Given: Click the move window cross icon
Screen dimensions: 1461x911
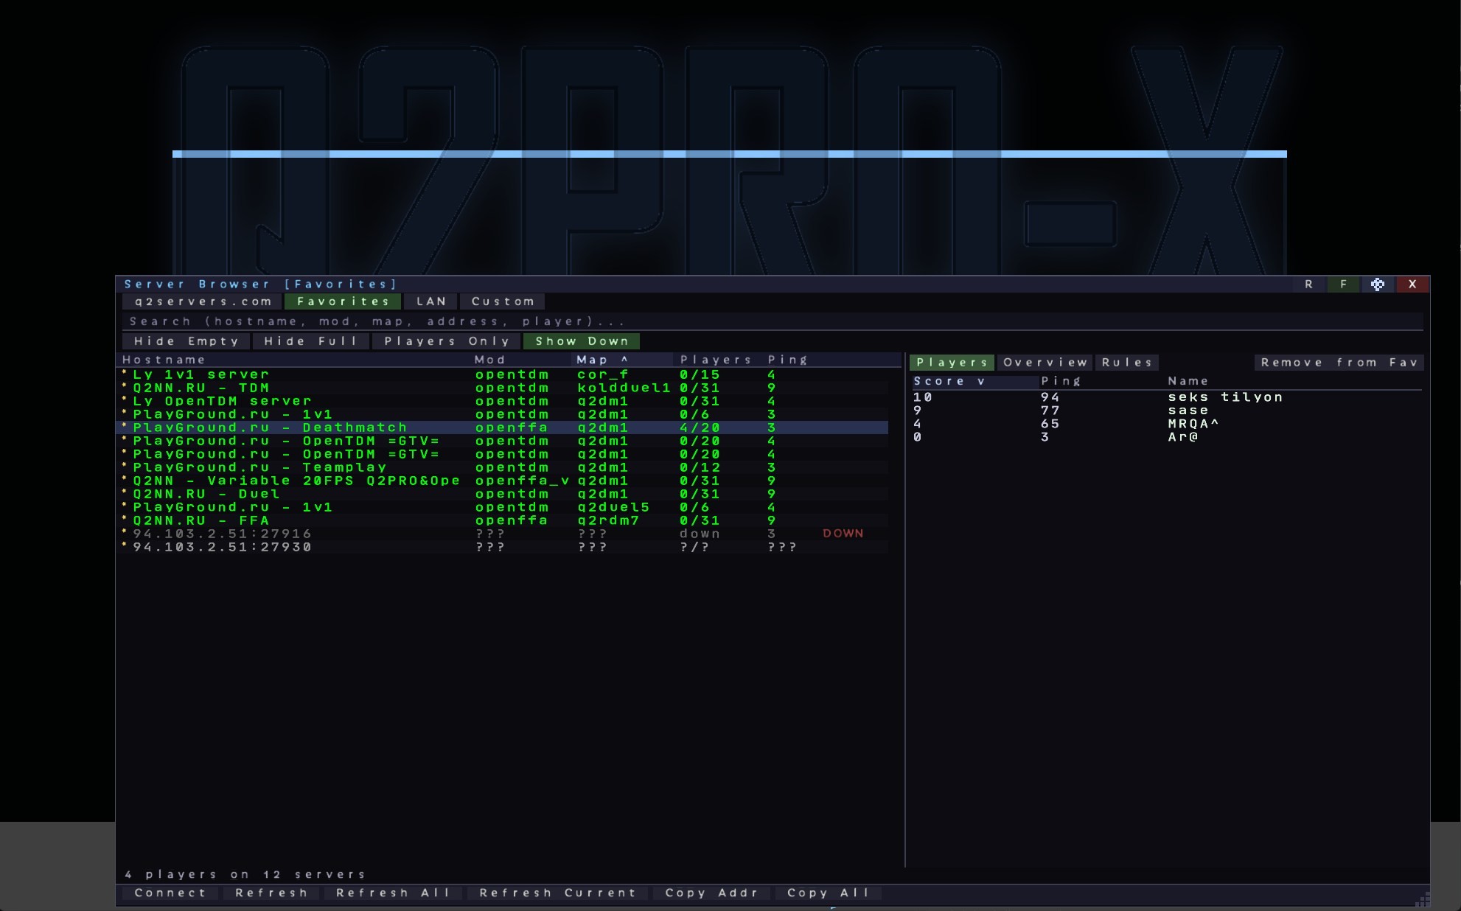Looking at the screenshot, I should [x=1377, y=284].
